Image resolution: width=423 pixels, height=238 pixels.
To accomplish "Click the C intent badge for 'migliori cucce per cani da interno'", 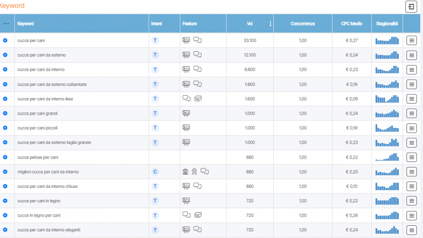I will point(155,171).
